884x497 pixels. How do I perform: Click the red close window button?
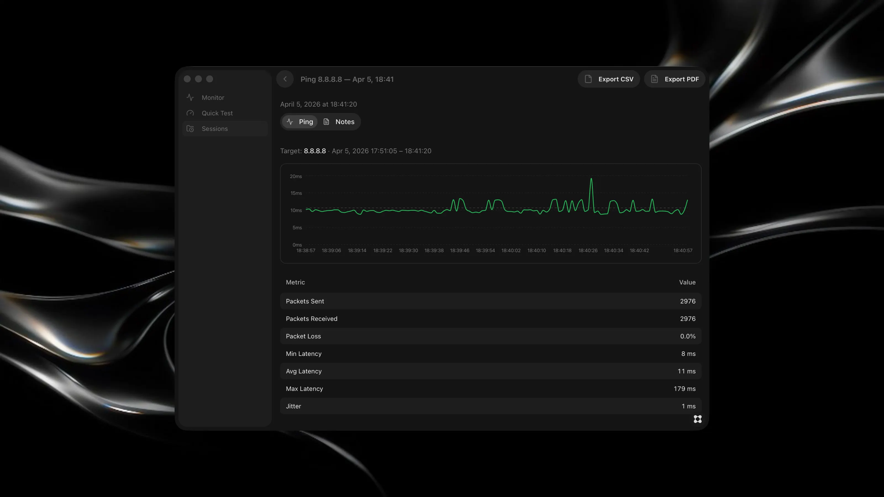[x=187, y=79]
